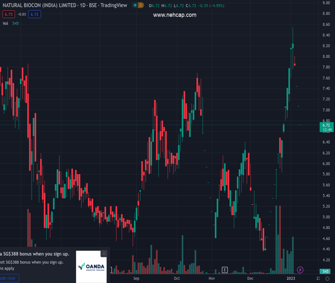Click the 1D interval text in chart title
The height and width of the screenshot is (283, 335).
(81, 5)
